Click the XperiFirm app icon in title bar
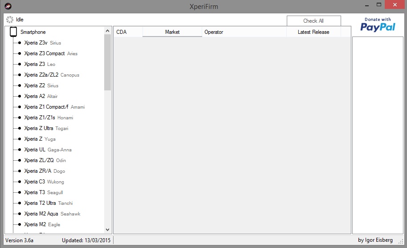The height and width of the screenshot is (248, 407). pos(8,6)
